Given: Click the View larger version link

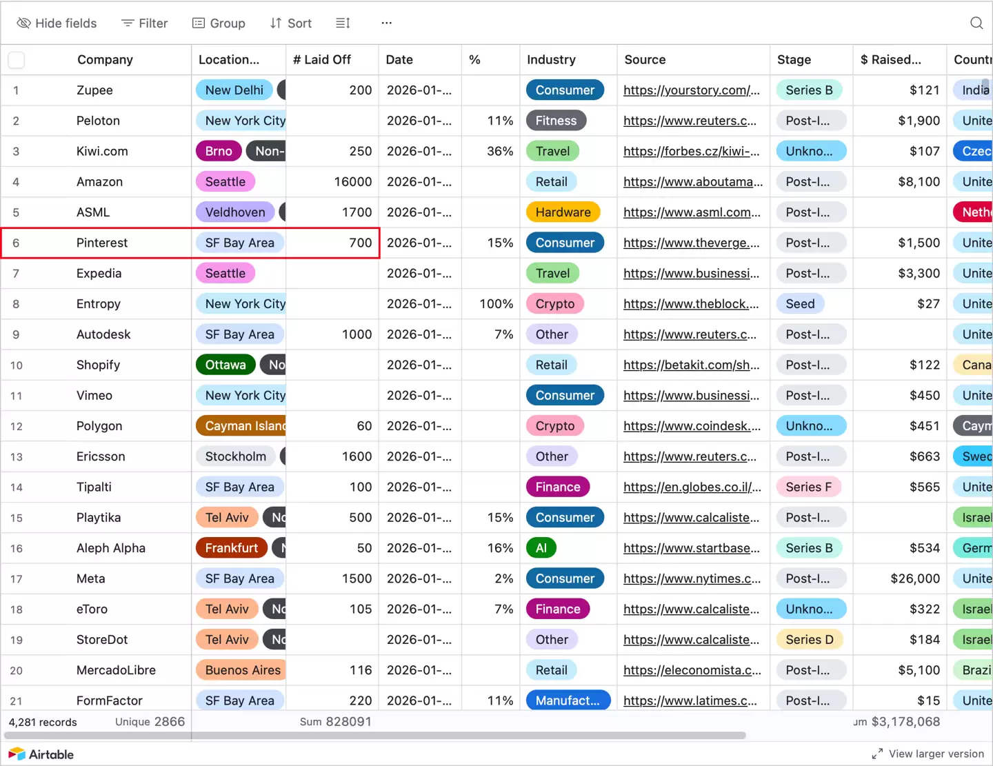Looking at the screenshot, I should coord(936,754).
